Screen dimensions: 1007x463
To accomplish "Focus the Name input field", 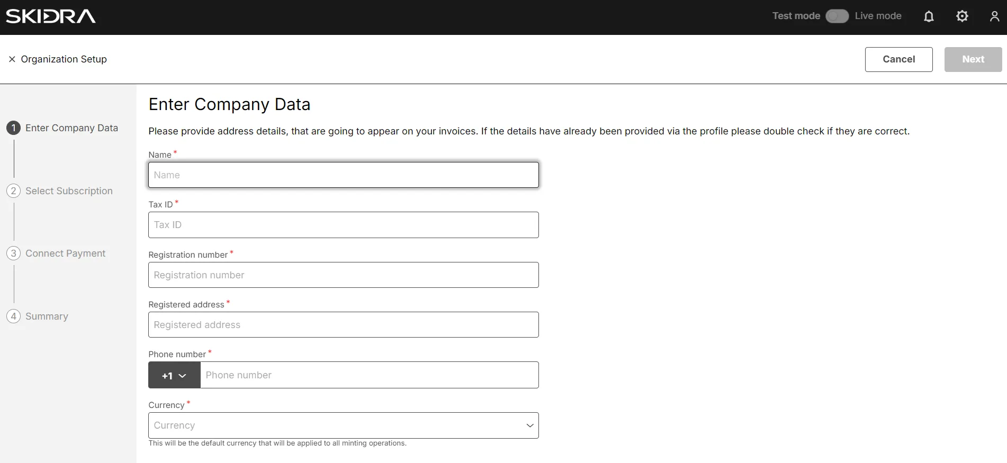I will (344, 175).
